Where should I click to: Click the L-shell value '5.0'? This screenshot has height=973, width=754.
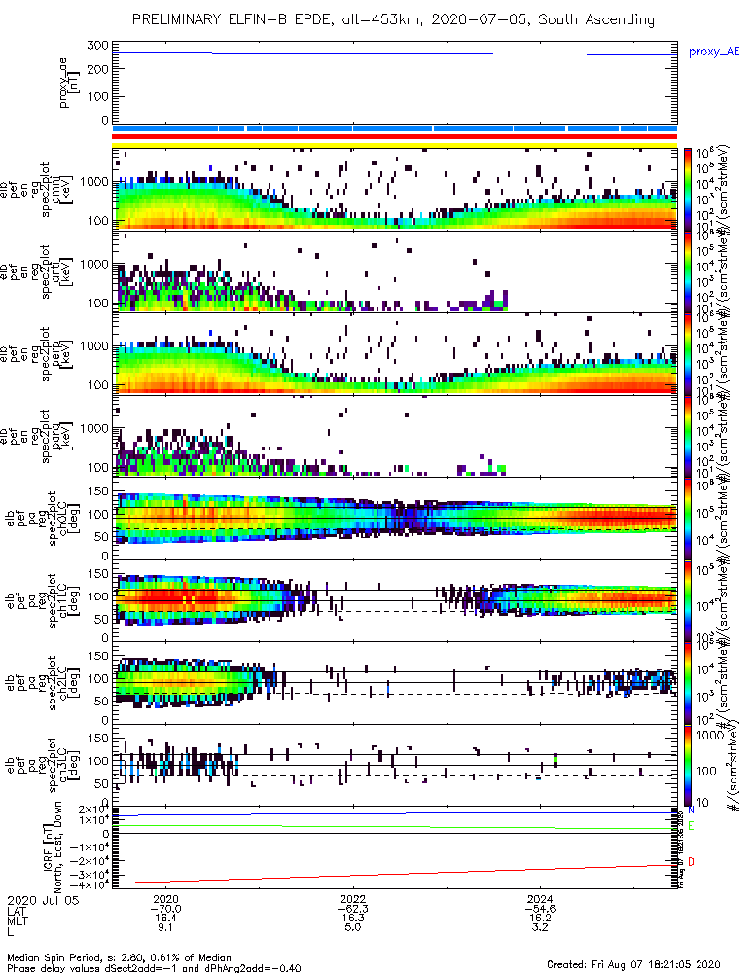[352, 927]
